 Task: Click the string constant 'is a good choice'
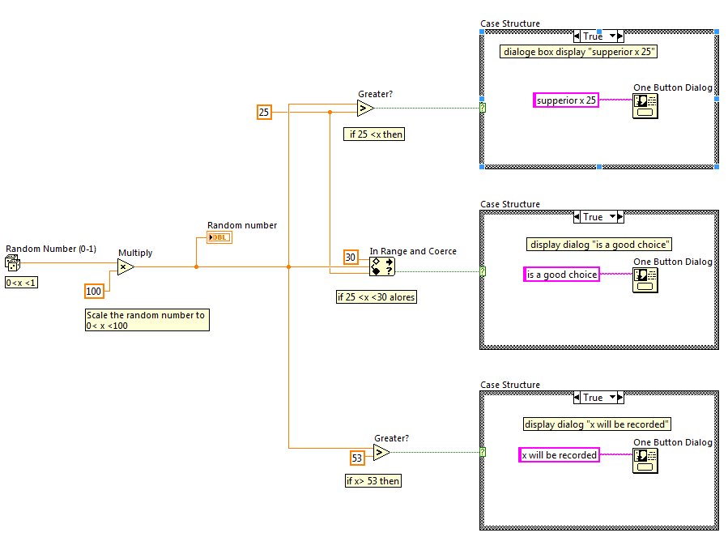[561, 275]
